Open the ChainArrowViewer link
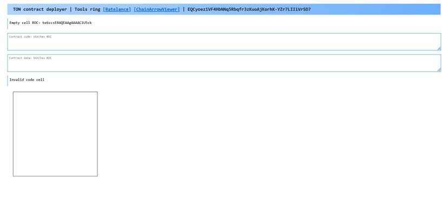 coord(156,9)
